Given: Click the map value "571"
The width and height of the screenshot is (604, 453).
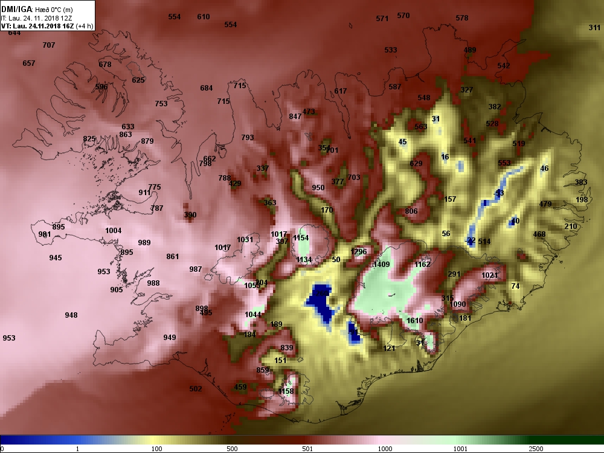Looking at the screenshot, I should pos(382,19).
